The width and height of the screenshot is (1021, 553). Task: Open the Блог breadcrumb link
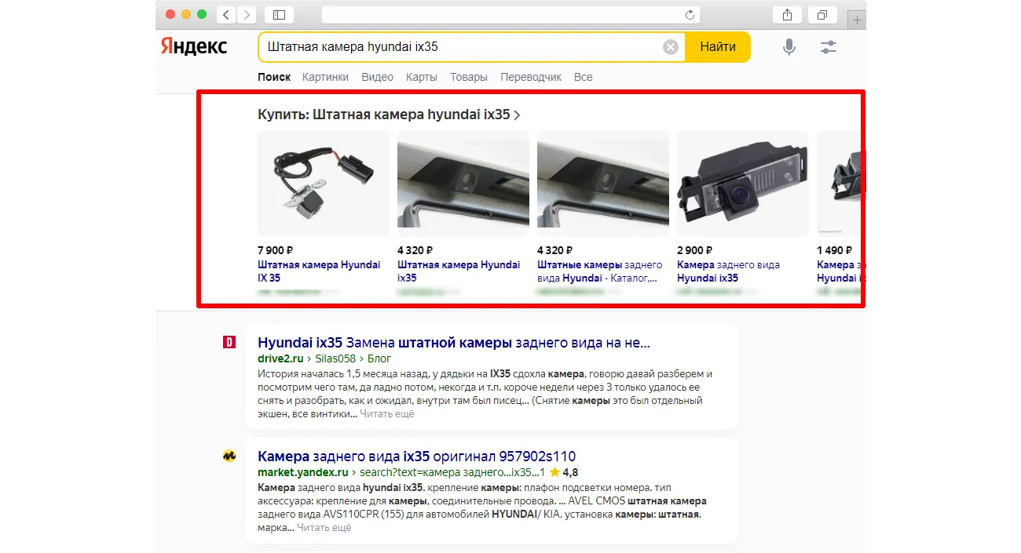click(379, 358)
